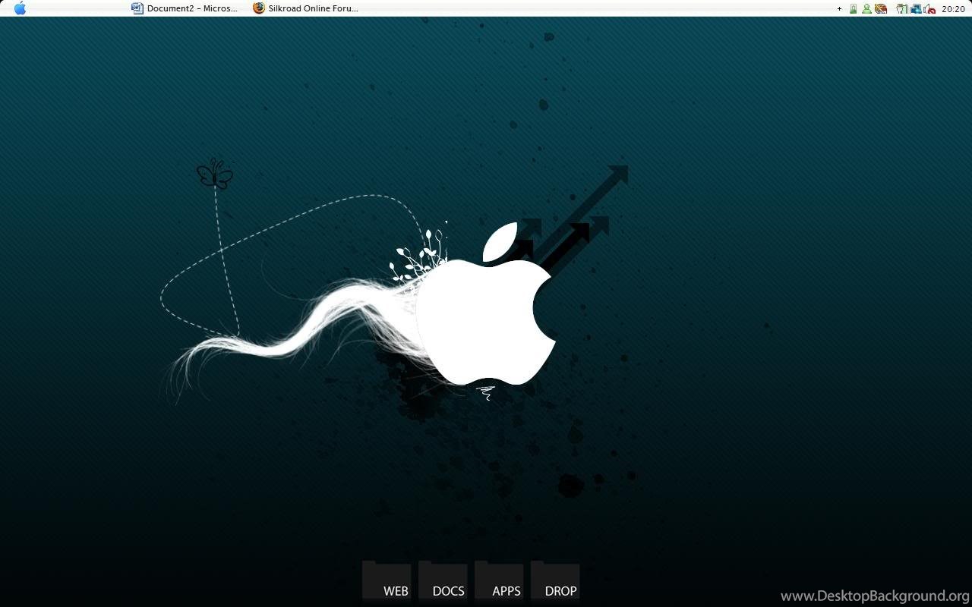Open the power plug tray icon
Viewport: 972px width, 607px height.
point(902,9)
